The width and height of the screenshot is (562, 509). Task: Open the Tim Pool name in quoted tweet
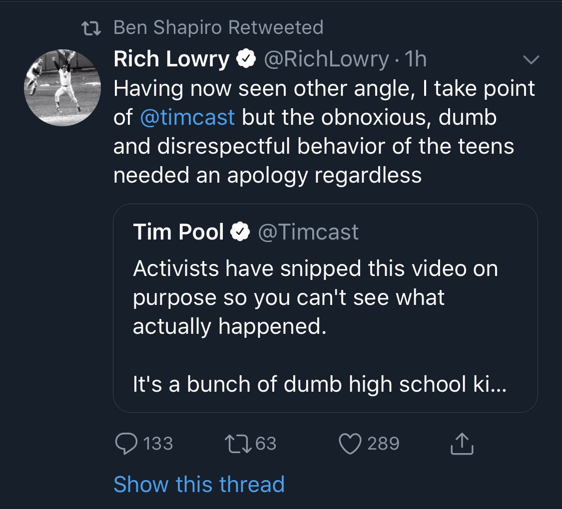pyautogui.click(x=178, y=232)
